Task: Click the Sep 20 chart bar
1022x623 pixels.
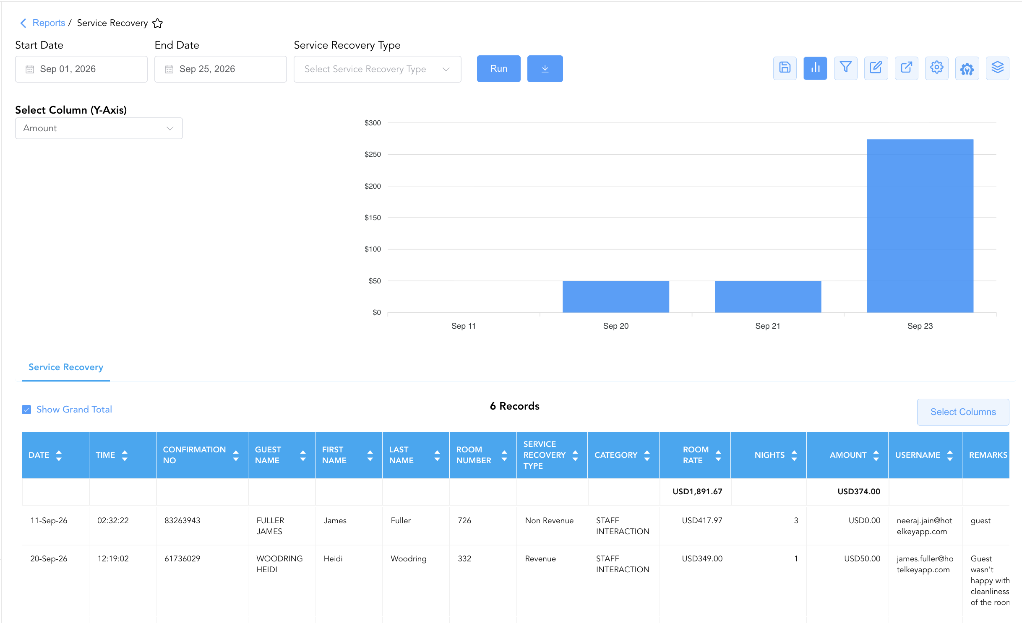Action: 615,296
